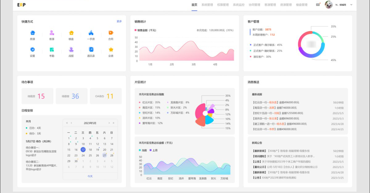This screenshot has width=370, height=193.
Task: Open the 通讯录 shortcut icon
Action: (91, 49)
